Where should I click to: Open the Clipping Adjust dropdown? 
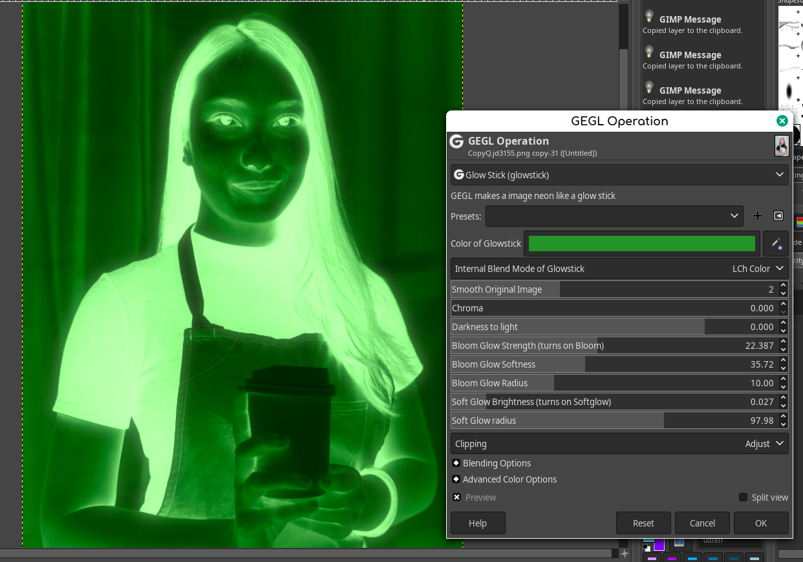[619, 444]
